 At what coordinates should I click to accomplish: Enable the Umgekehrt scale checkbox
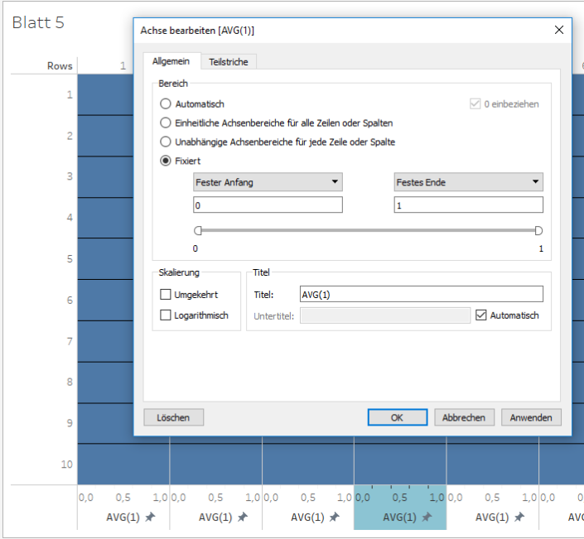166,295
